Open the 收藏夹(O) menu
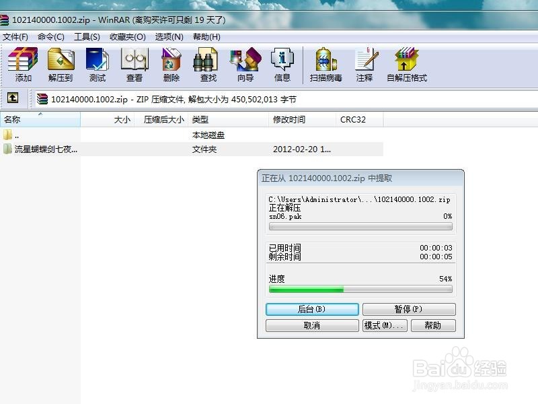538x404 pixels. [127, 37]
